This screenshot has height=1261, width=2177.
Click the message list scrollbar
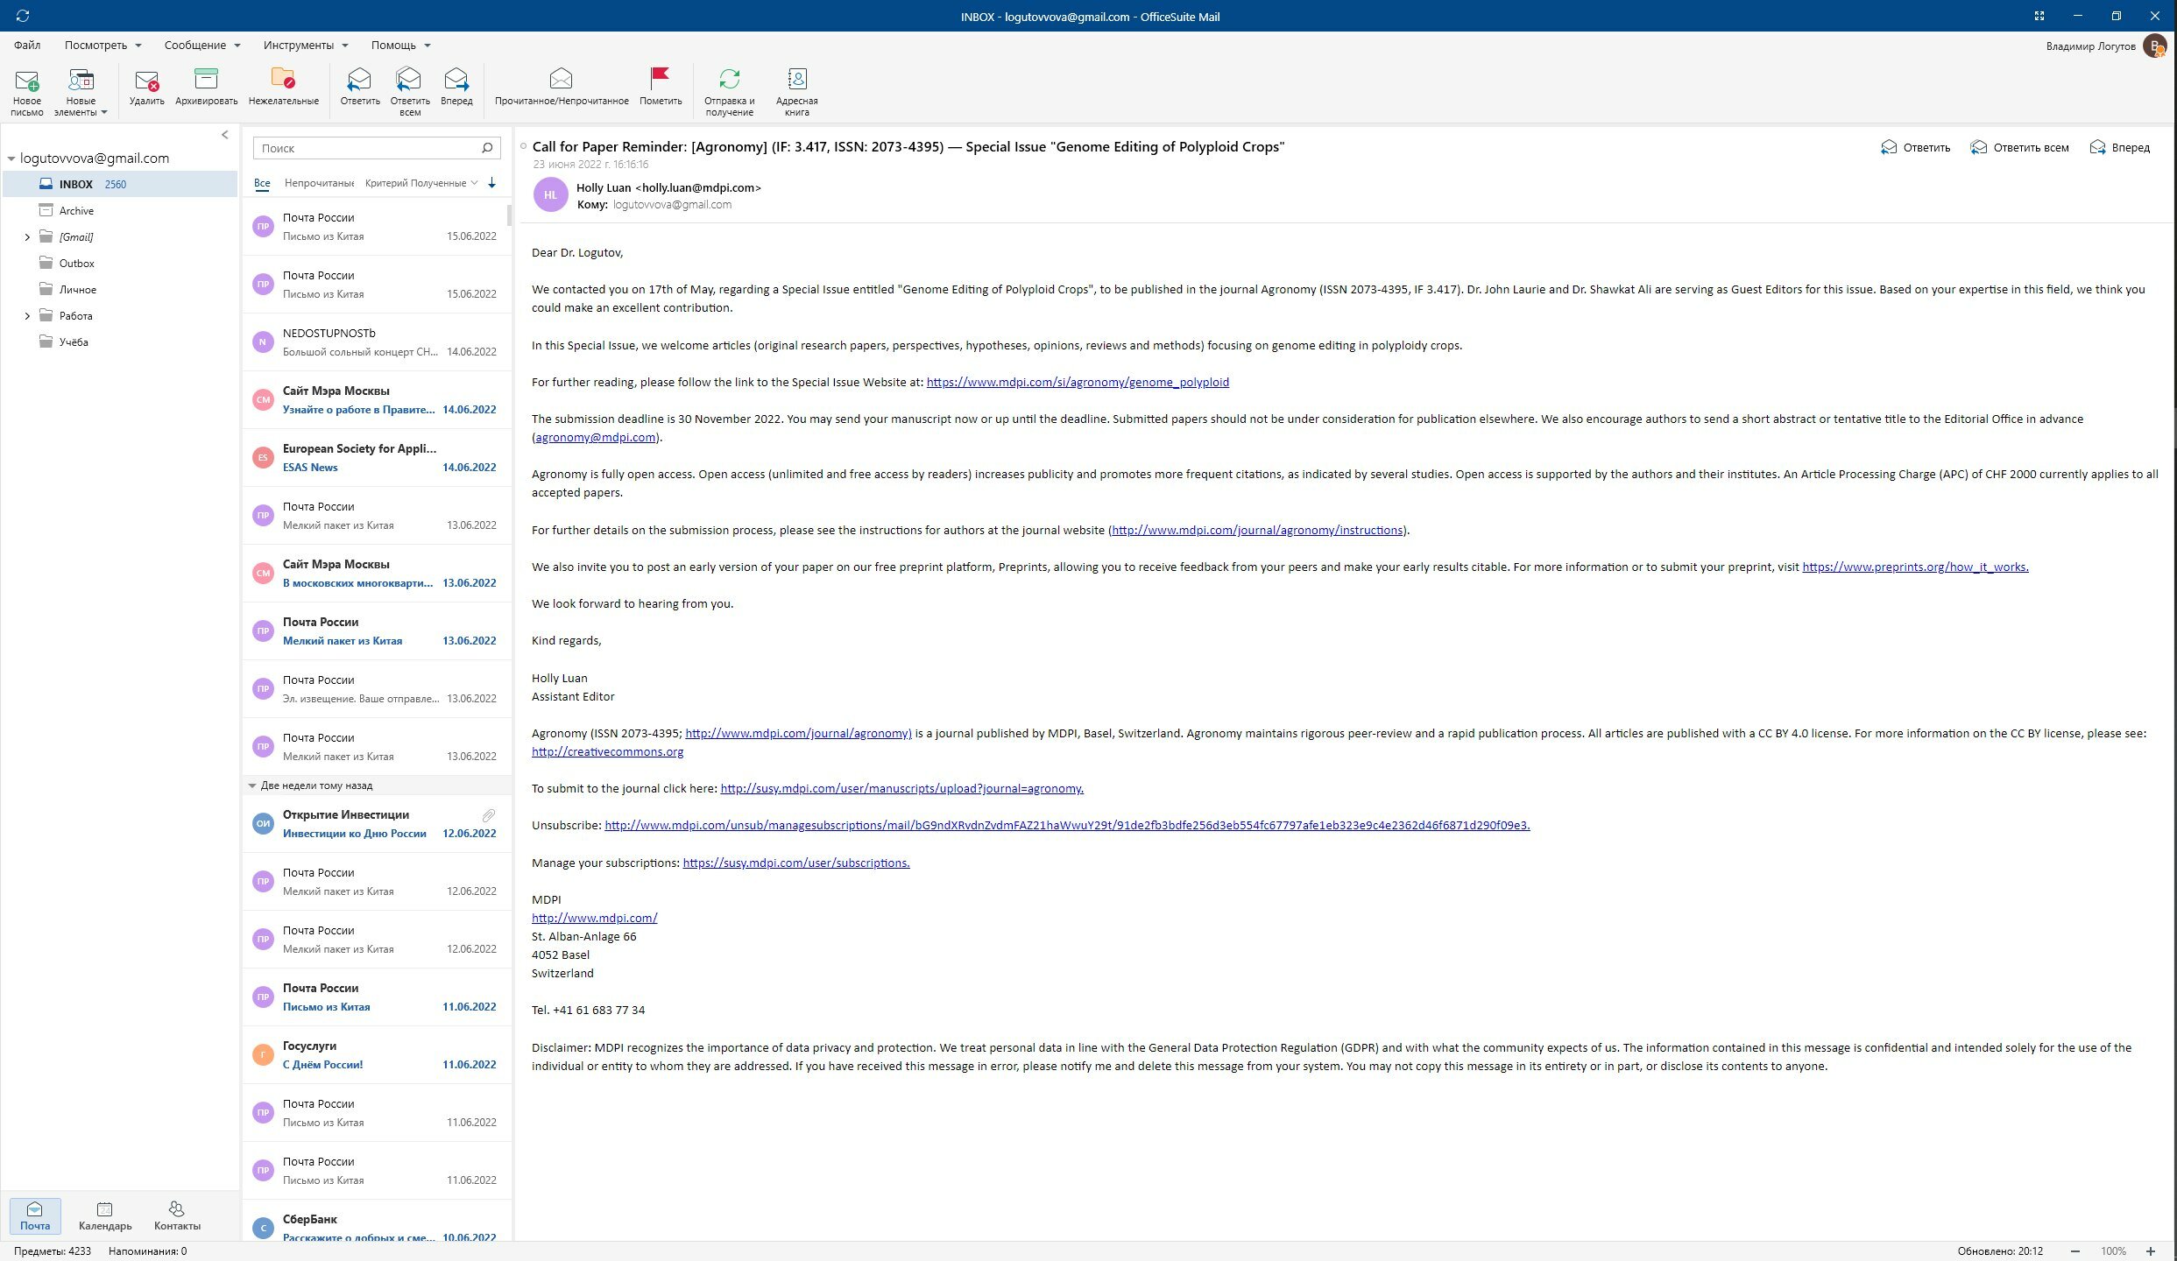point(509,215)
